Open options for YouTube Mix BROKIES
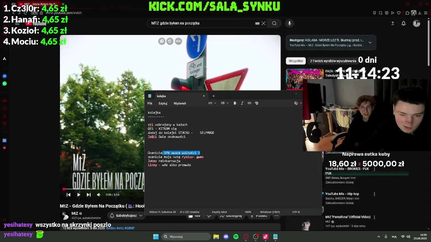 coord(374,169)
